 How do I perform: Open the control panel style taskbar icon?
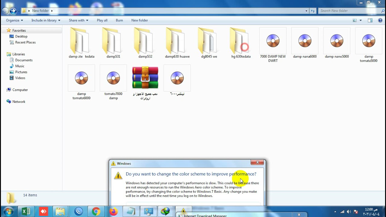click(x=148, y=212)
